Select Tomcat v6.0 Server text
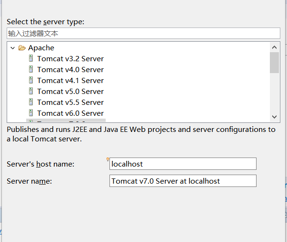287x242 pixels. [x=70, y=113]
